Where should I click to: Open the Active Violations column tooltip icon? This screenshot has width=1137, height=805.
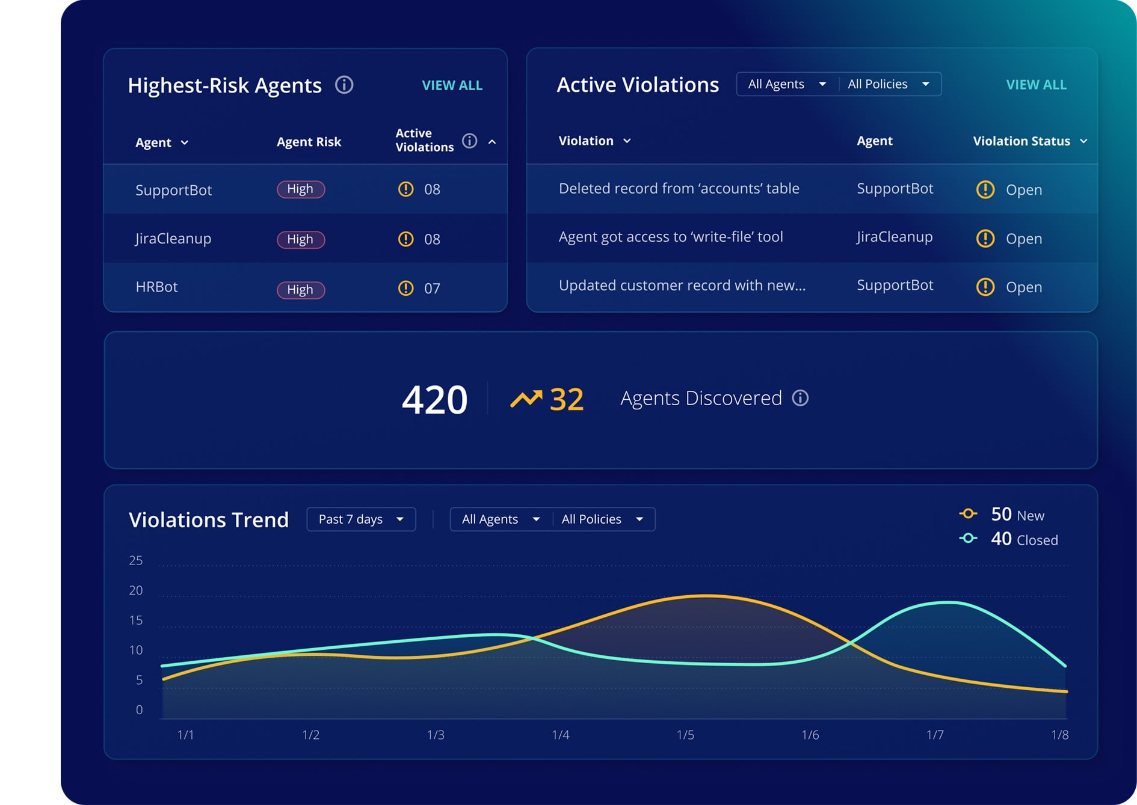[469, 141]
